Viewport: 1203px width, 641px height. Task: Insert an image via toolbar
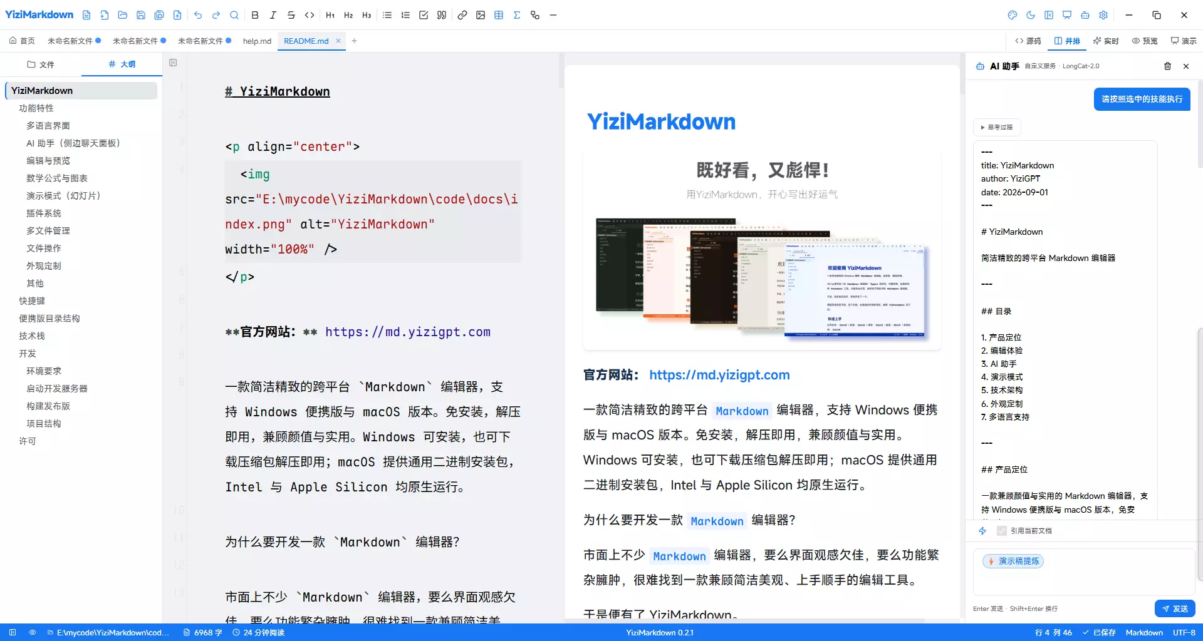point(481,15)
